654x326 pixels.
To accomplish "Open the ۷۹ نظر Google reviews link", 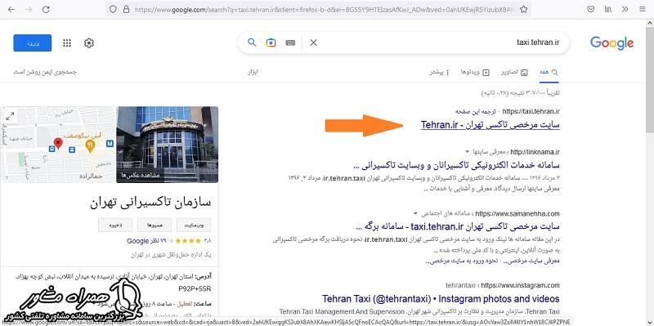I will point(146,241).
